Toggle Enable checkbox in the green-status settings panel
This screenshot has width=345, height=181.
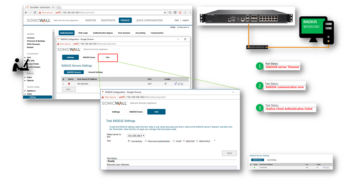click(x=317, y=168)
